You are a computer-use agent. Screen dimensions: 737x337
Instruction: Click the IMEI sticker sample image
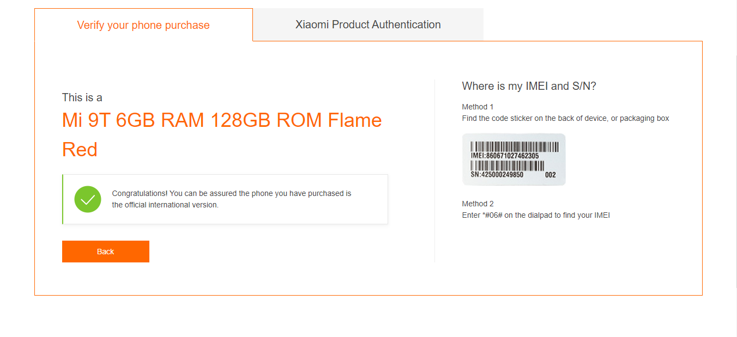pyautogui.click(x=514, y=160)
